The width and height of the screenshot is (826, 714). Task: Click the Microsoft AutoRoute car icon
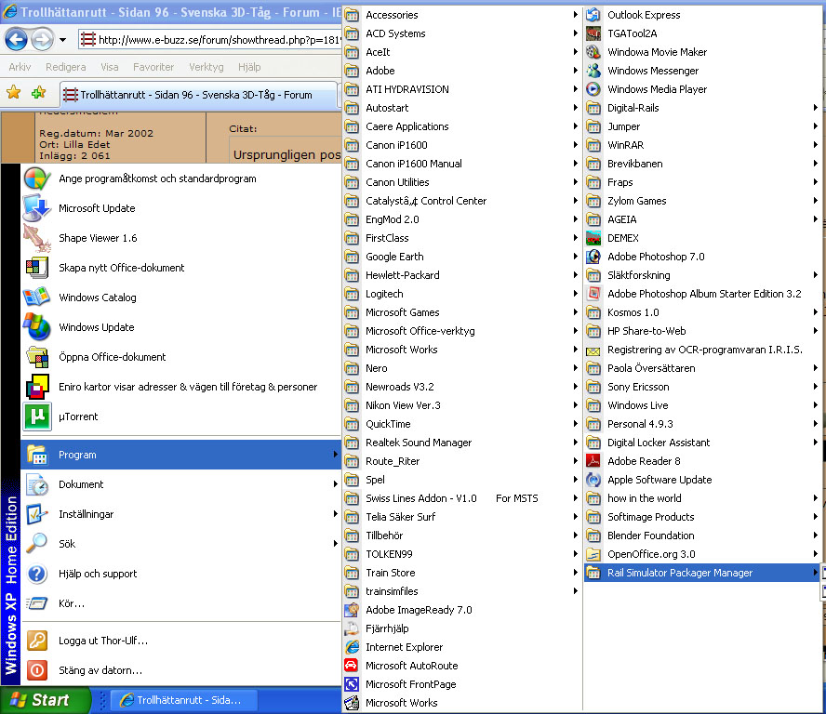coord(352,666)
